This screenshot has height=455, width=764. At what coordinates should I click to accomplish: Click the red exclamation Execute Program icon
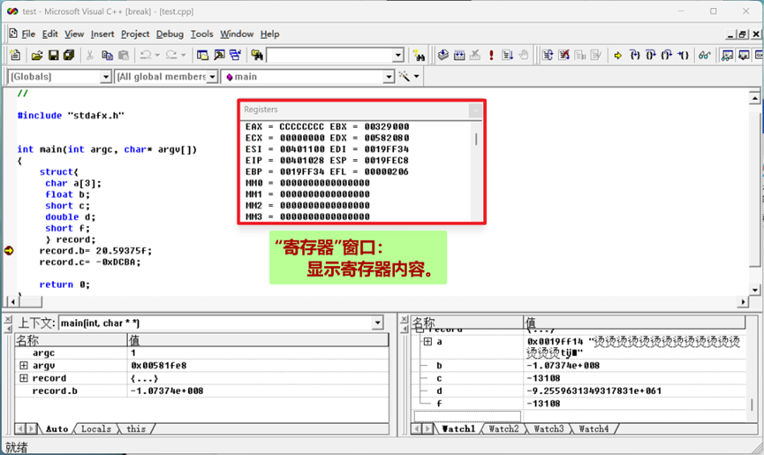491,55
